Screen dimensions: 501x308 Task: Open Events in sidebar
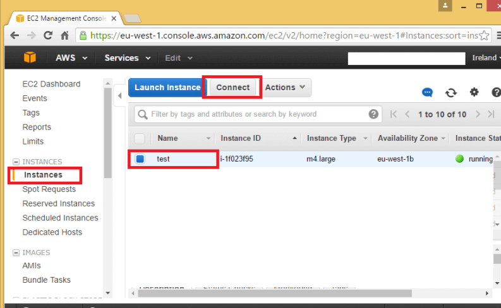(35, 98)
